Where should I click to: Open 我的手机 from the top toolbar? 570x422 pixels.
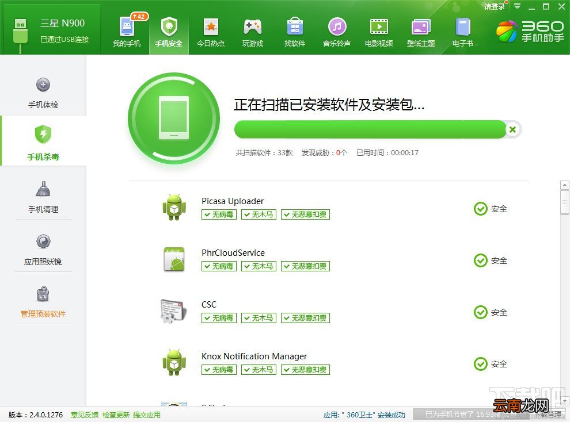127,32
